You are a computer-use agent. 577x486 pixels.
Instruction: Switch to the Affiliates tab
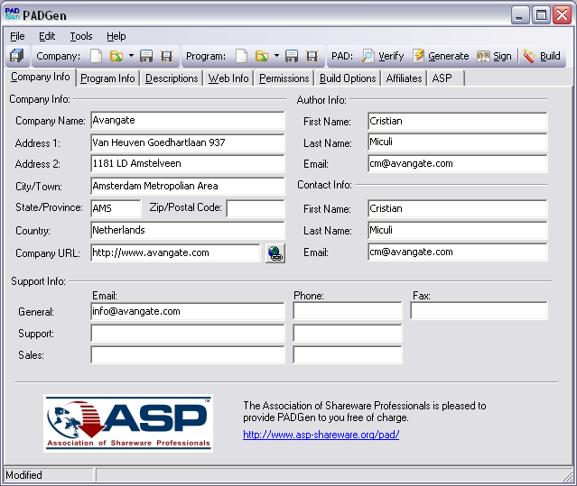pyautogui.click(x=404, y=78)
